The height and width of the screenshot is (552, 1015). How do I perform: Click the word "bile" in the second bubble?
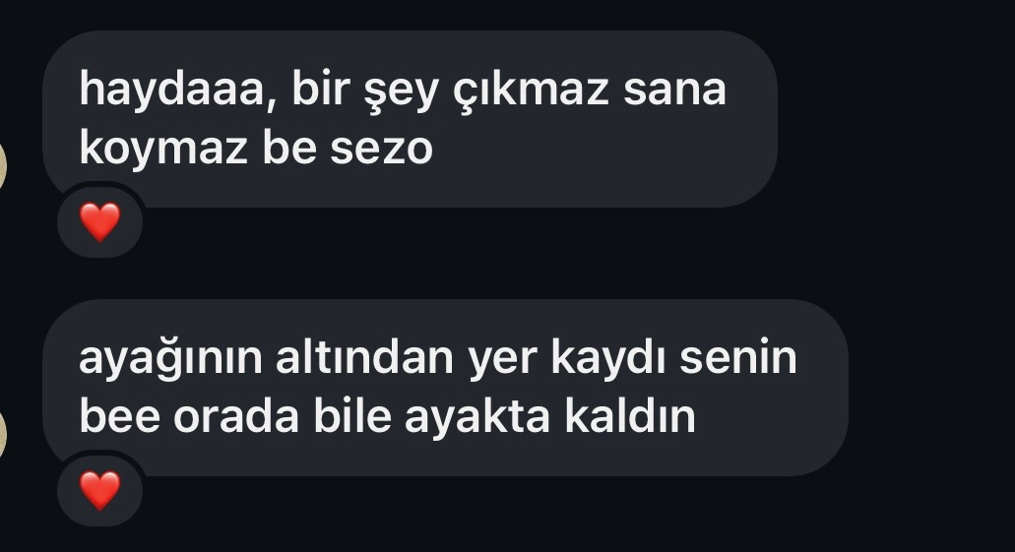352,417
